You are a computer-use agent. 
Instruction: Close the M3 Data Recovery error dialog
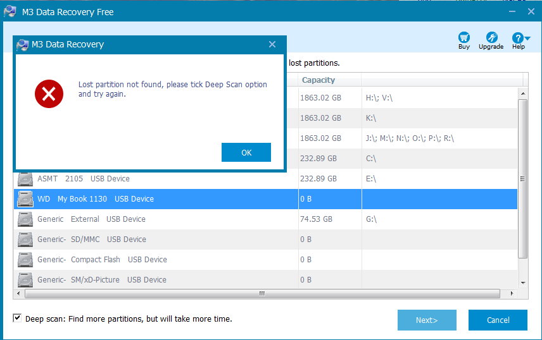(272, 44)
